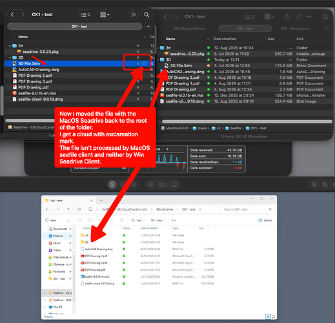
Task: Open the Tags icon in right Finder
Action: pyautogui.click(x=298, y=17)
